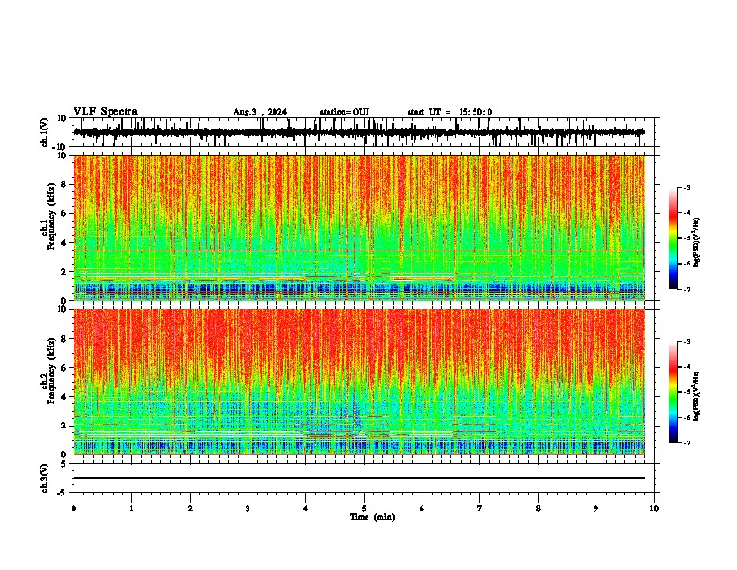Click the ch.1 voltage waveform trace panel

tap(364, 132)
